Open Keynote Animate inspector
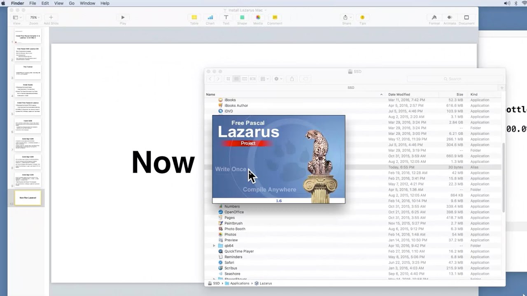The width and height of the screenshot is (527, 296). 450,18
